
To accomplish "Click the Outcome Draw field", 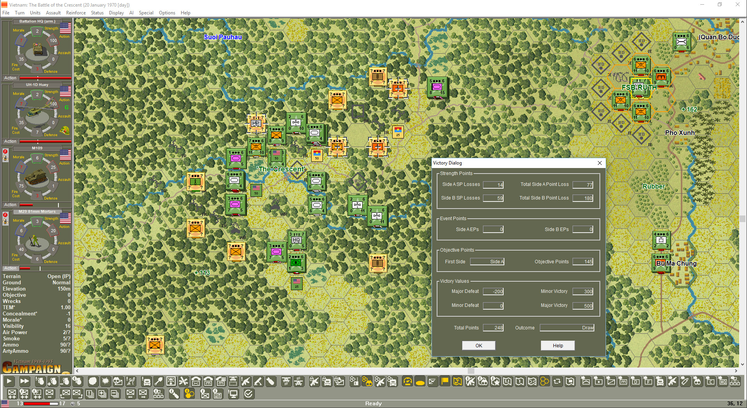I will 567,328.
